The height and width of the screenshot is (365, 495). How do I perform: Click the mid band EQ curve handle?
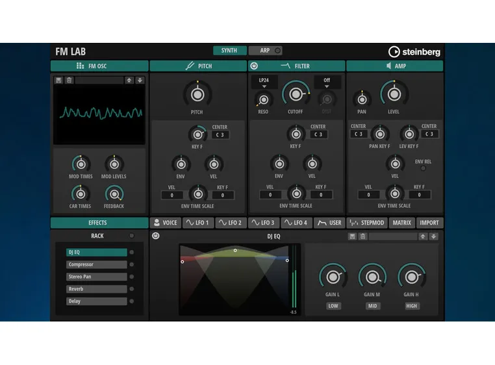235,251
